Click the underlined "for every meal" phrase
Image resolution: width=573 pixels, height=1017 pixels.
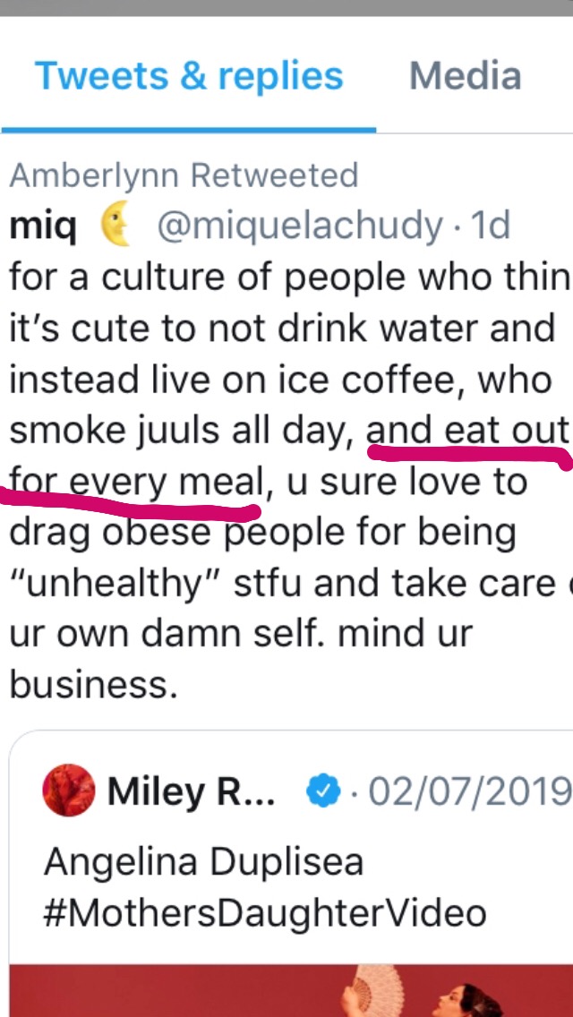point(137,484)
